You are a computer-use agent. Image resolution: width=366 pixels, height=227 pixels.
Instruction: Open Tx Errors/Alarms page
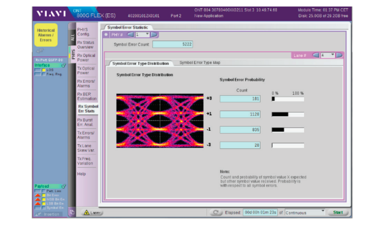click(85, 135)
